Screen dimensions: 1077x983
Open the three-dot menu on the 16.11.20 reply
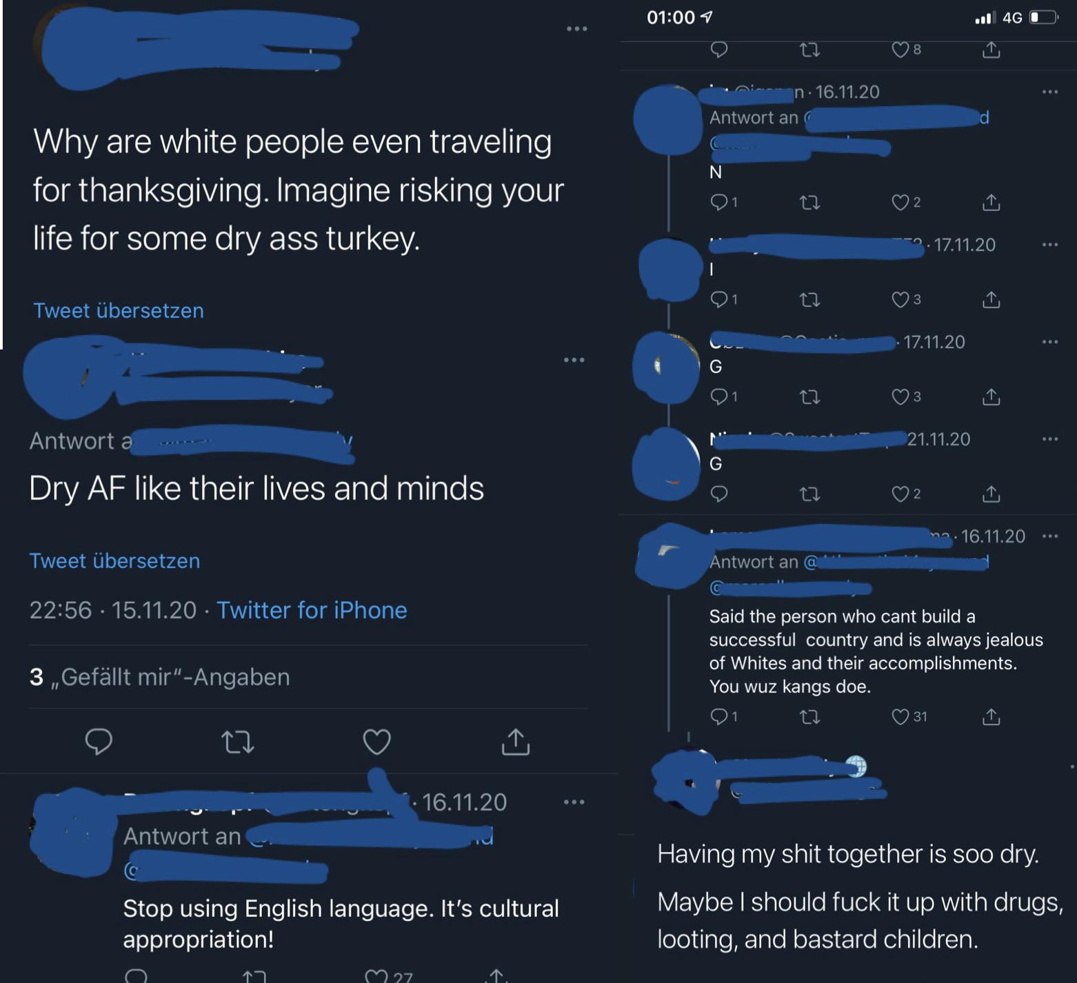574,801
